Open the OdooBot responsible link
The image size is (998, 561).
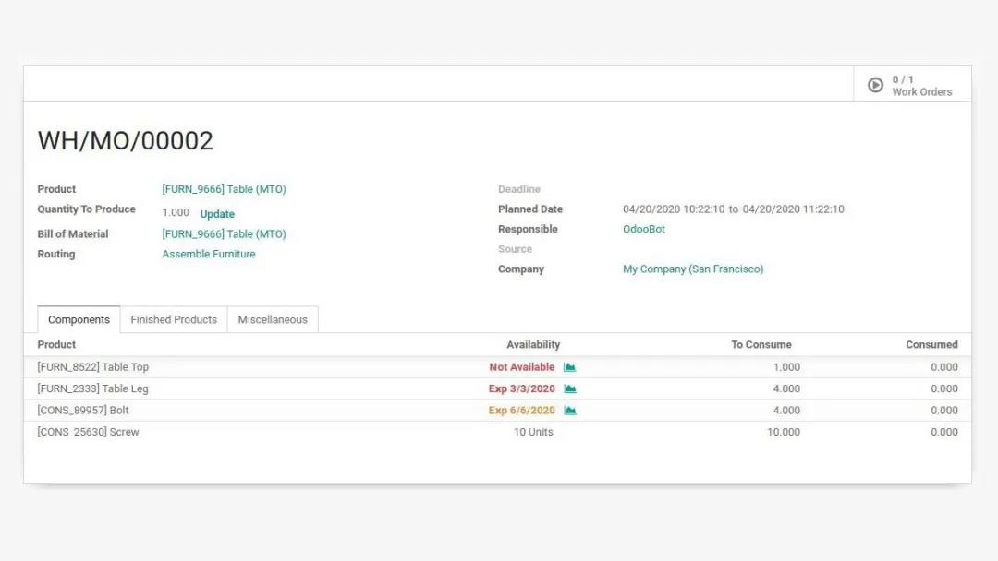(643, 229)
